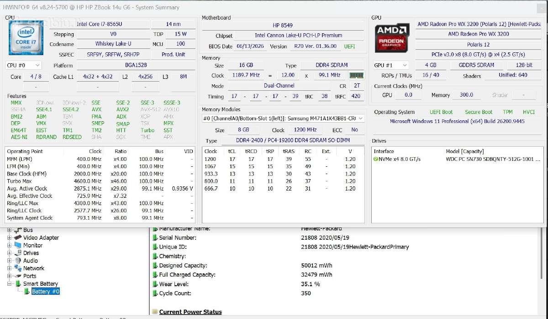Expand the Ports tree node

tap(9, 276)
